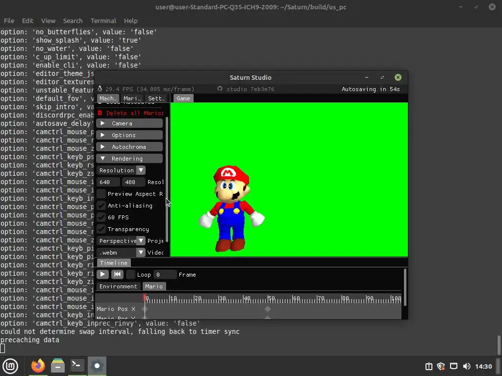Click the resolution width field 640
502x376 pixels.
pyautogui.click(x=108, y=182)
